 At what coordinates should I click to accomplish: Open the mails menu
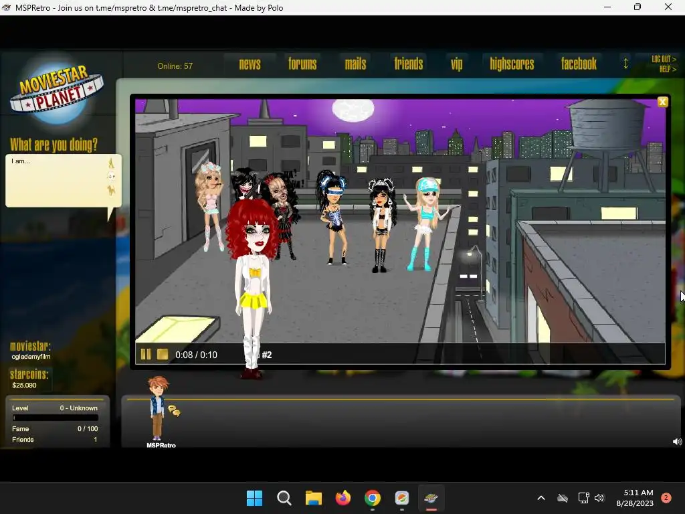tap(356, 64)
